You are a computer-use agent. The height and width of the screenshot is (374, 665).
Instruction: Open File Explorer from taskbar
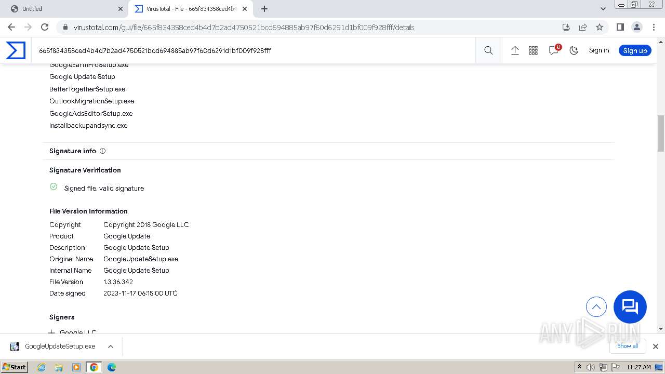pos(59,367)
